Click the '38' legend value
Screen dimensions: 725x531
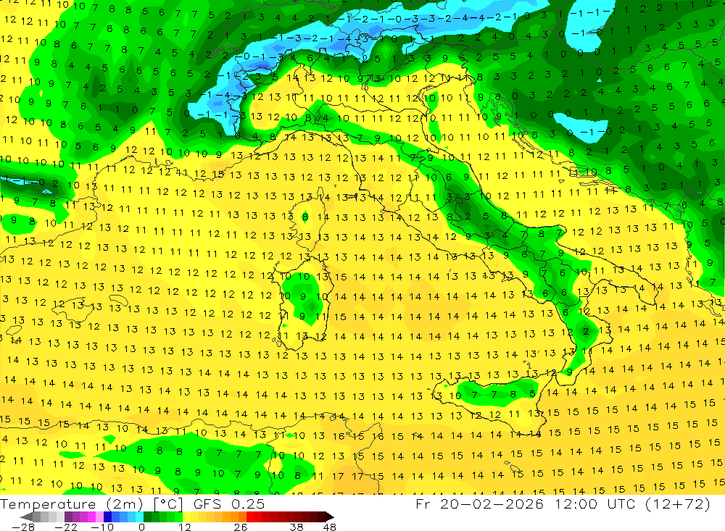coord(297,527)
